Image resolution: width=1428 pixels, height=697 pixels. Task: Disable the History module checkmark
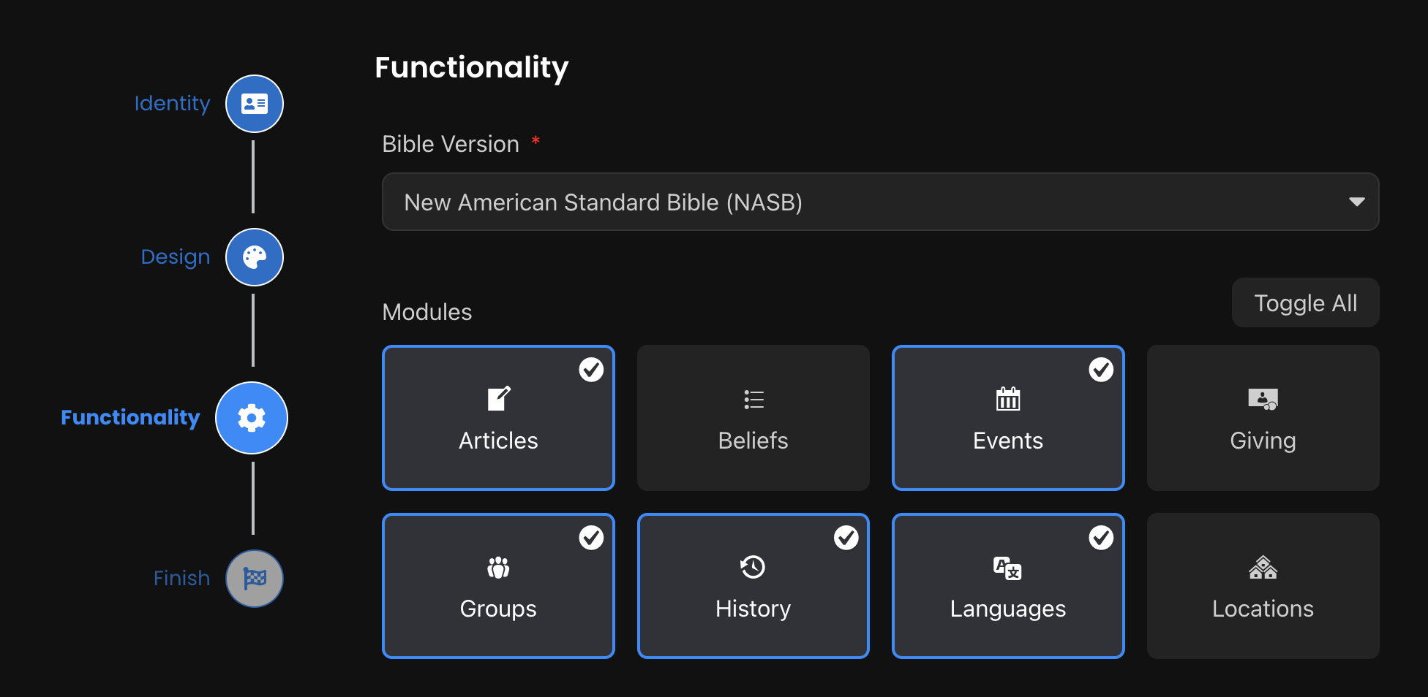tap(846, 538)
